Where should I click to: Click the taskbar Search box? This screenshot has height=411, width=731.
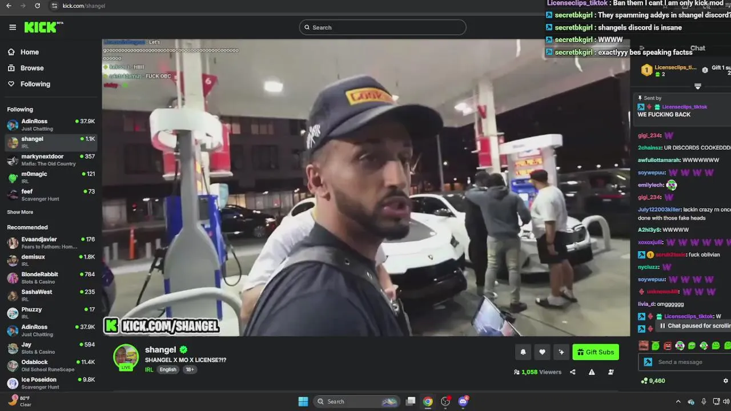[358, 401]
